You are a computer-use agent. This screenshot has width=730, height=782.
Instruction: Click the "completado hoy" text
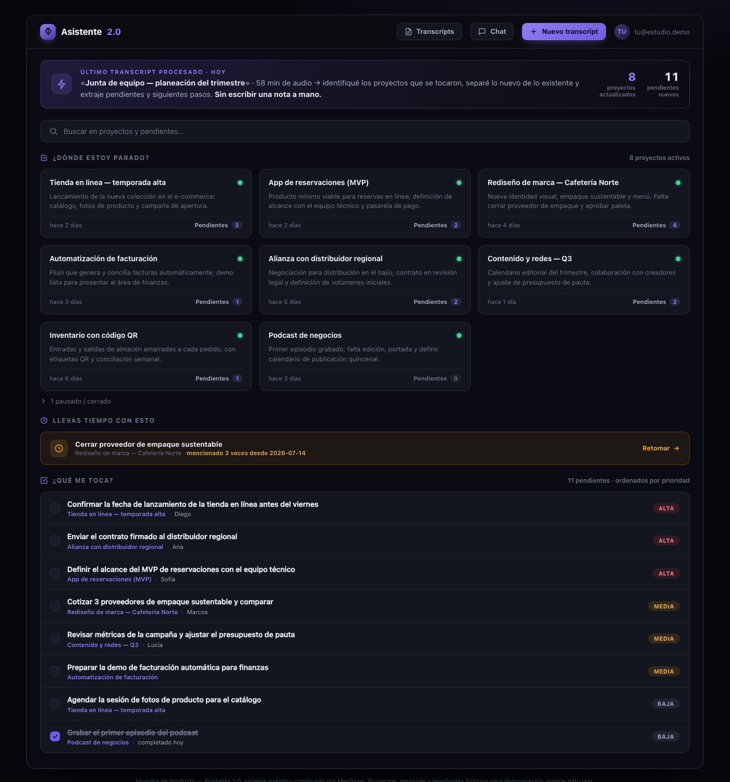[161, 743]
